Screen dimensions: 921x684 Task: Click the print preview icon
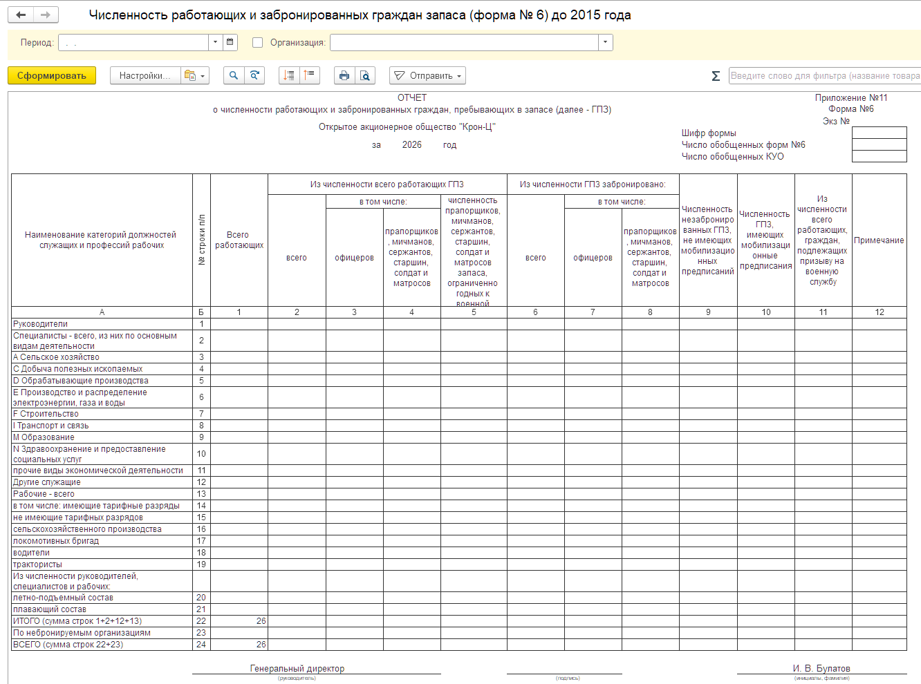(365, 75)
